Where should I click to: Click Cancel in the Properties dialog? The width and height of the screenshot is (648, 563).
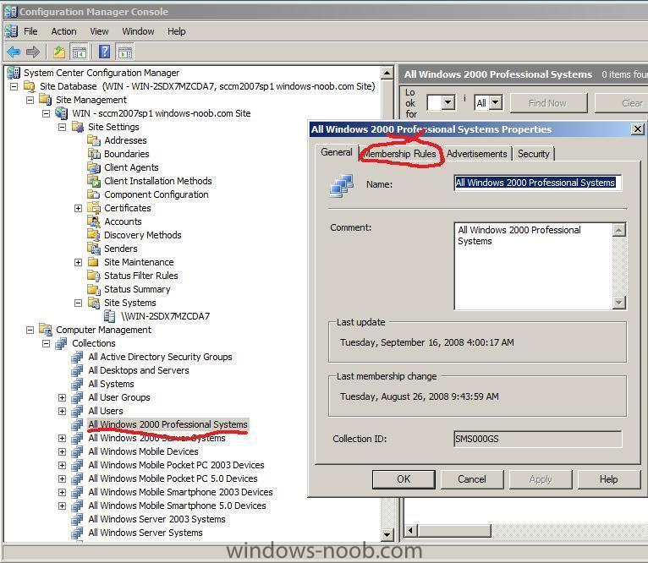point(472,479)
